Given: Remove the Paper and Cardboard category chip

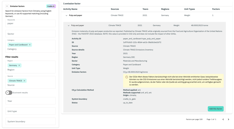Looking at the screenshot, I should pyautogui.click(x=30, y=45).
